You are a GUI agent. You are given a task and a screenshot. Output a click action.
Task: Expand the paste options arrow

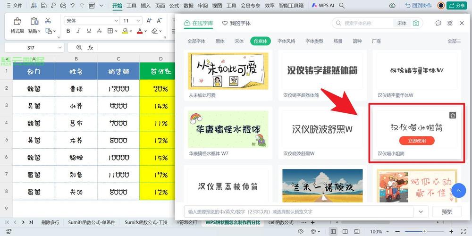coord(39,31)
